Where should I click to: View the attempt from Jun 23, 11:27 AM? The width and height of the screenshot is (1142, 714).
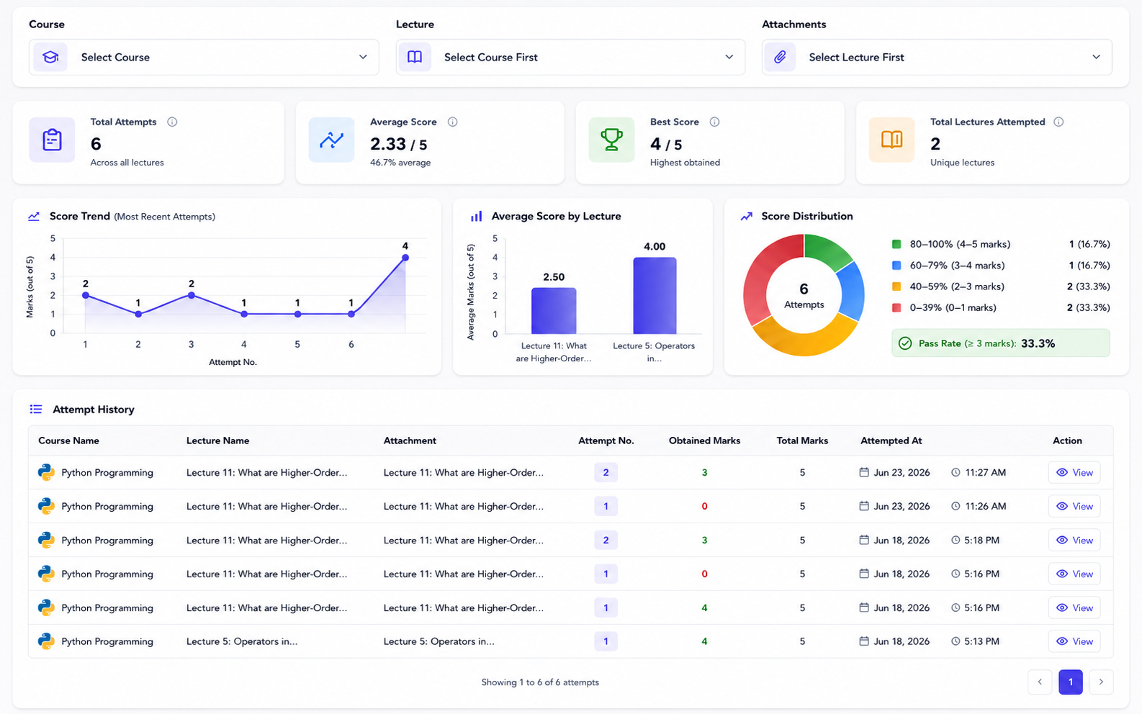click(x=1074, y=472)
